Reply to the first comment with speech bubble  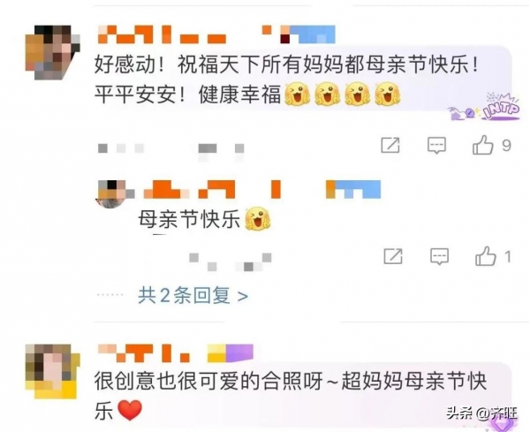click(x=436, y=146)
